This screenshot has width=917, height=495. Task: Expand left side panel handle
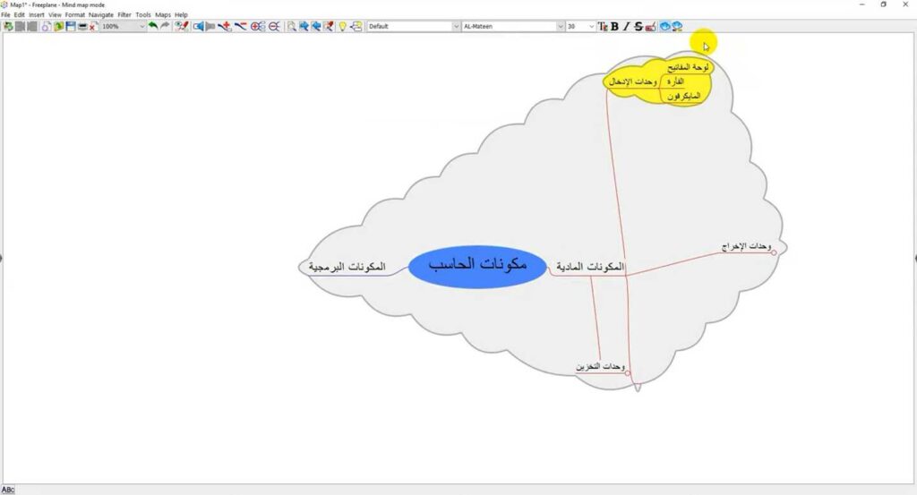2,258
